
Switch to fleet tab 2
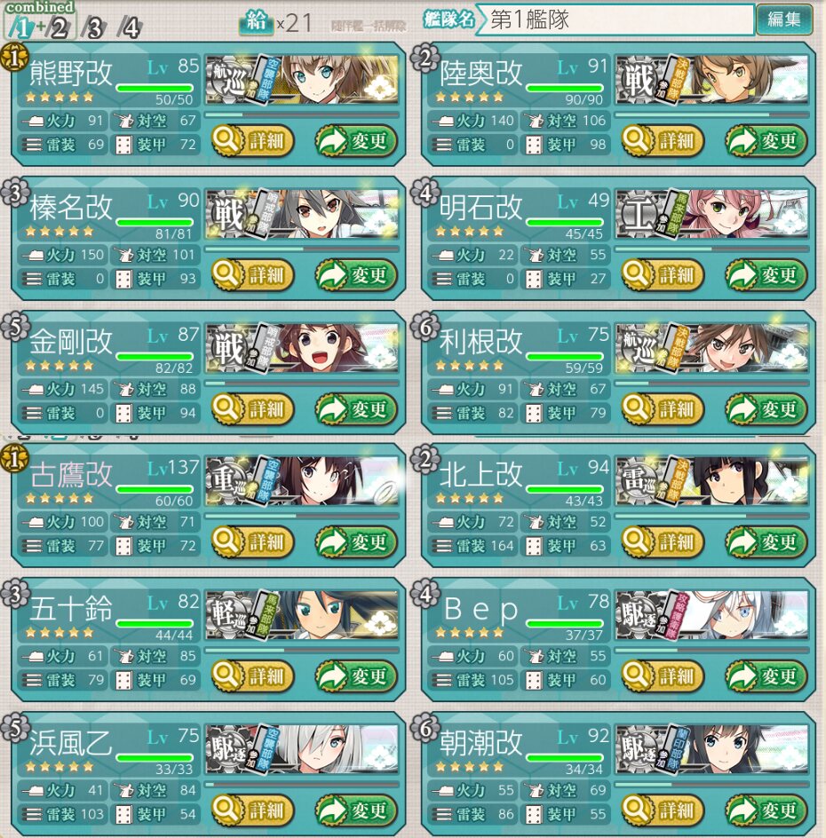(x=60, y=28)
